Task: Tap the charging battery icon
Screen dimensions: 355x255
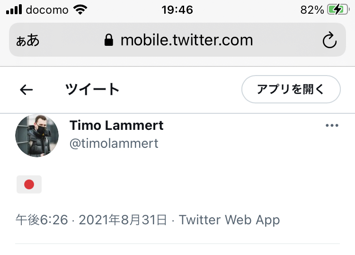Action: coord(338,10)
